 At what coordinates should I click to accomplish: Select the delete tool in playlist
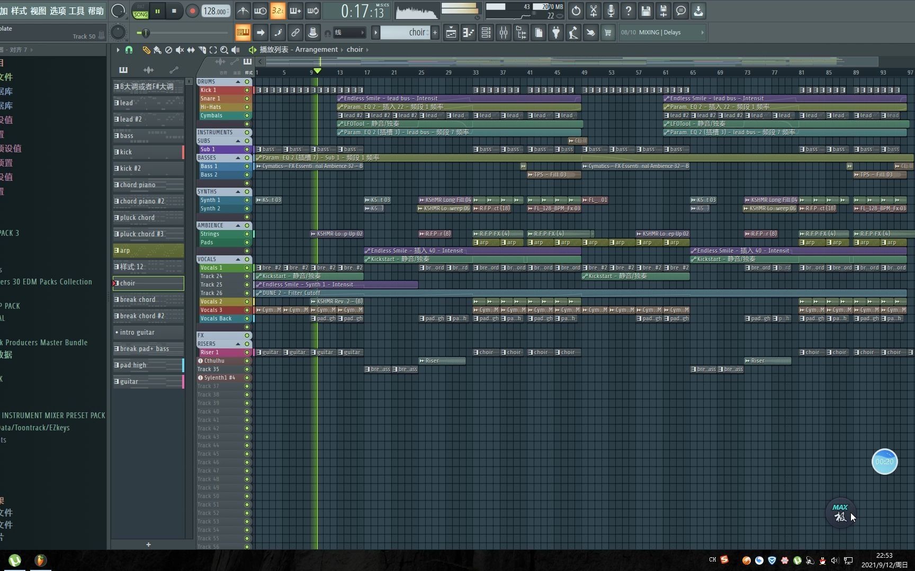point(168,50)
